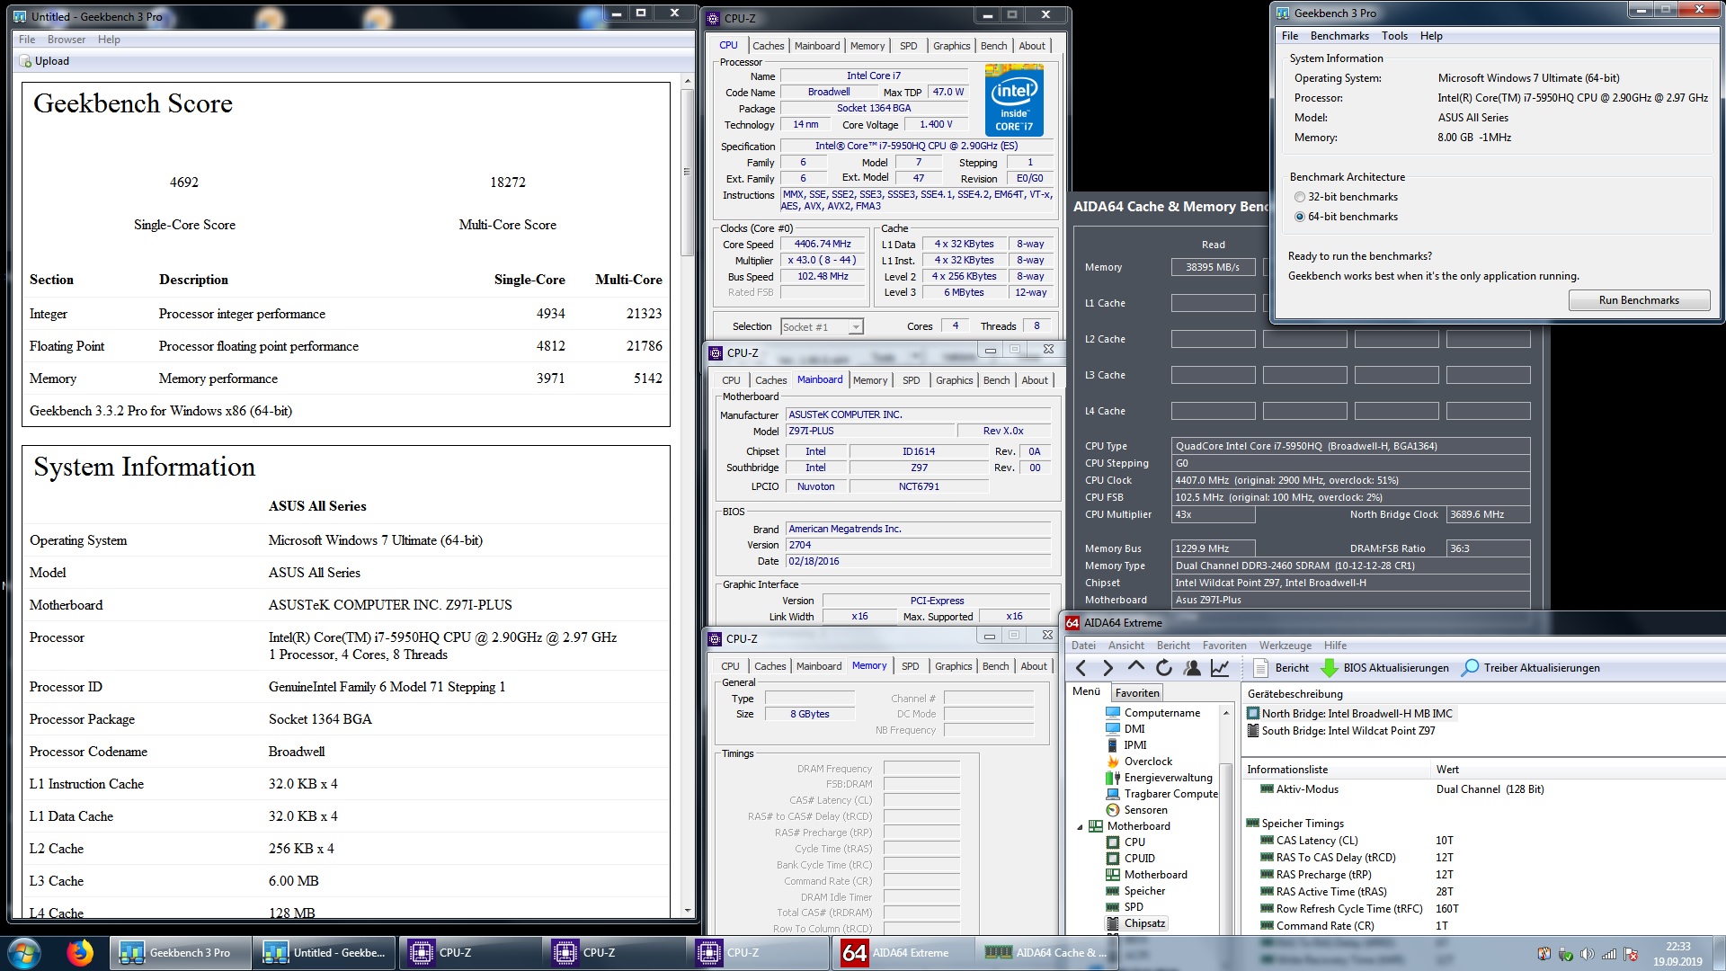
Task: Select SPD item in AIDA64 tree
Action: (x=1125, y=906)
